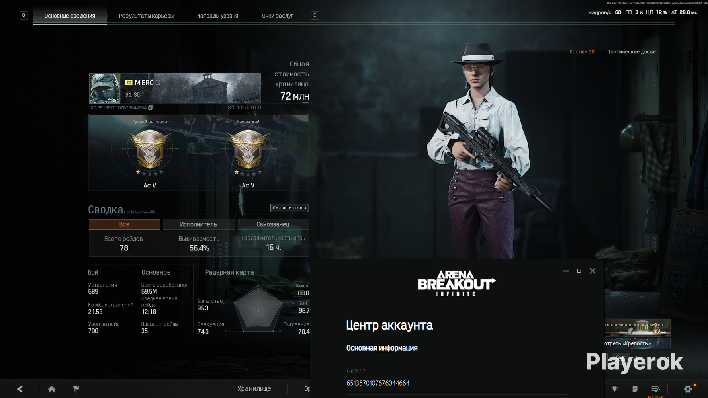The image size is (708, 398).
Task: Edit the MIBRO nickname with the pencil icon
Action: 158,82
